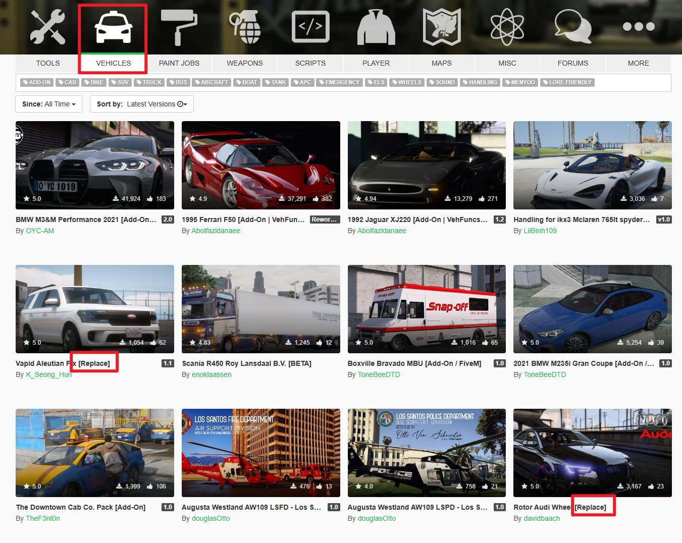Open the Vapid Aleutian thumbnail
The height and width of the screenshot is (543, 682).
point(95,309)
